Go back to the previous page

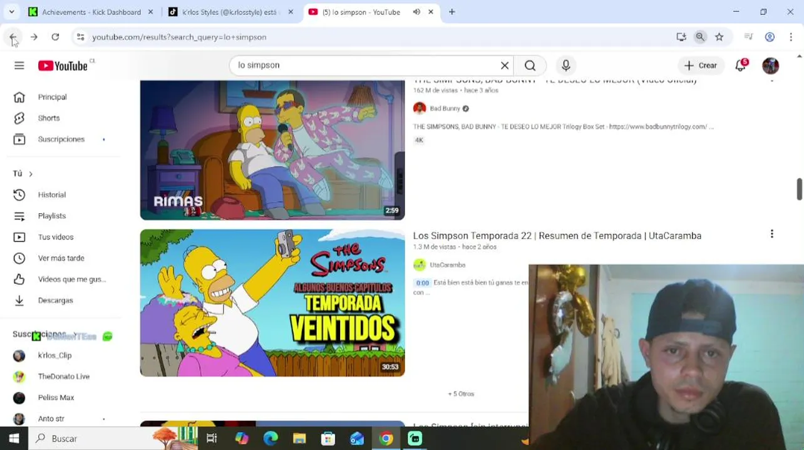pos(13,37)
